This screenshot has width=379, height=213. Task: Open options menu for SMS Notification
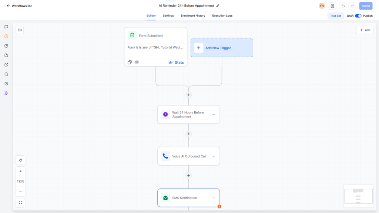(213, 198)
